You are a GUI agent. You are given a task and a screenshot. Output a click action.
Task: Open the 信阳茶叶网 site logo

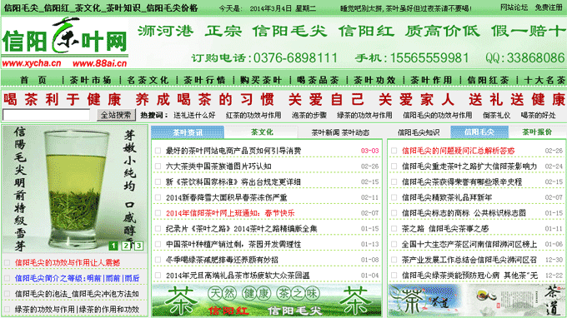pyautogui.click(x=65, y=42)
